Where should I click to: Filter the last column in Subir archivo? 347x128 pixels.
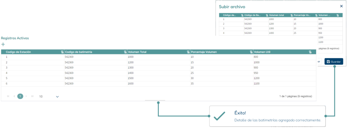click(x=338, y=15)
